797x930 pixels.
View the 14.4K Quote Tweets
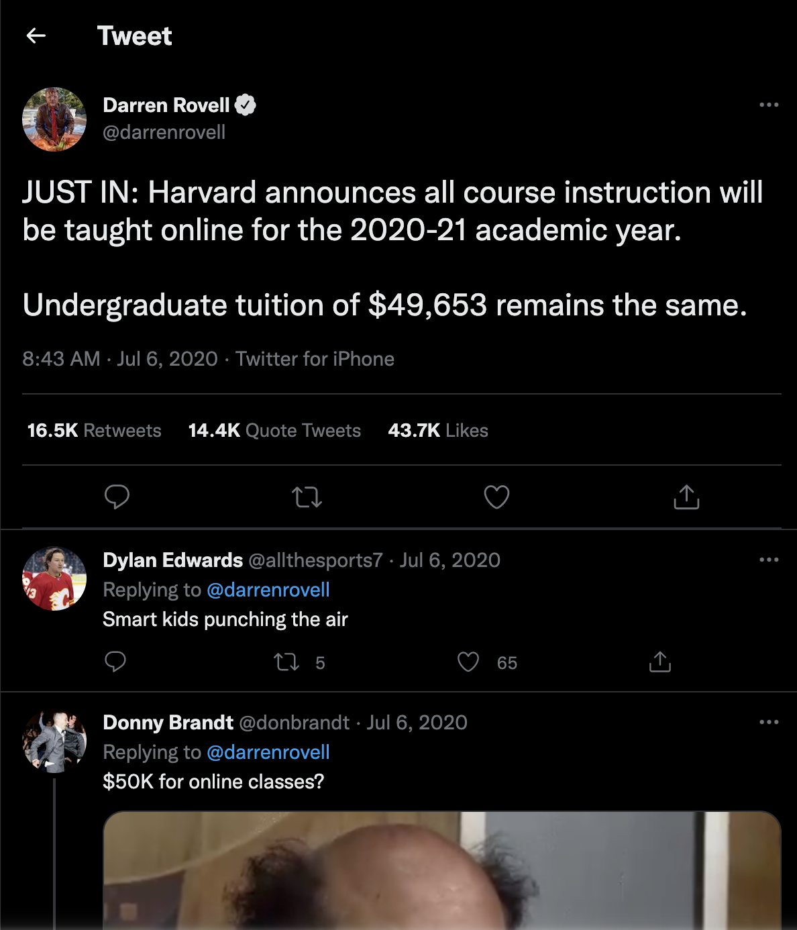click(274, 431)
